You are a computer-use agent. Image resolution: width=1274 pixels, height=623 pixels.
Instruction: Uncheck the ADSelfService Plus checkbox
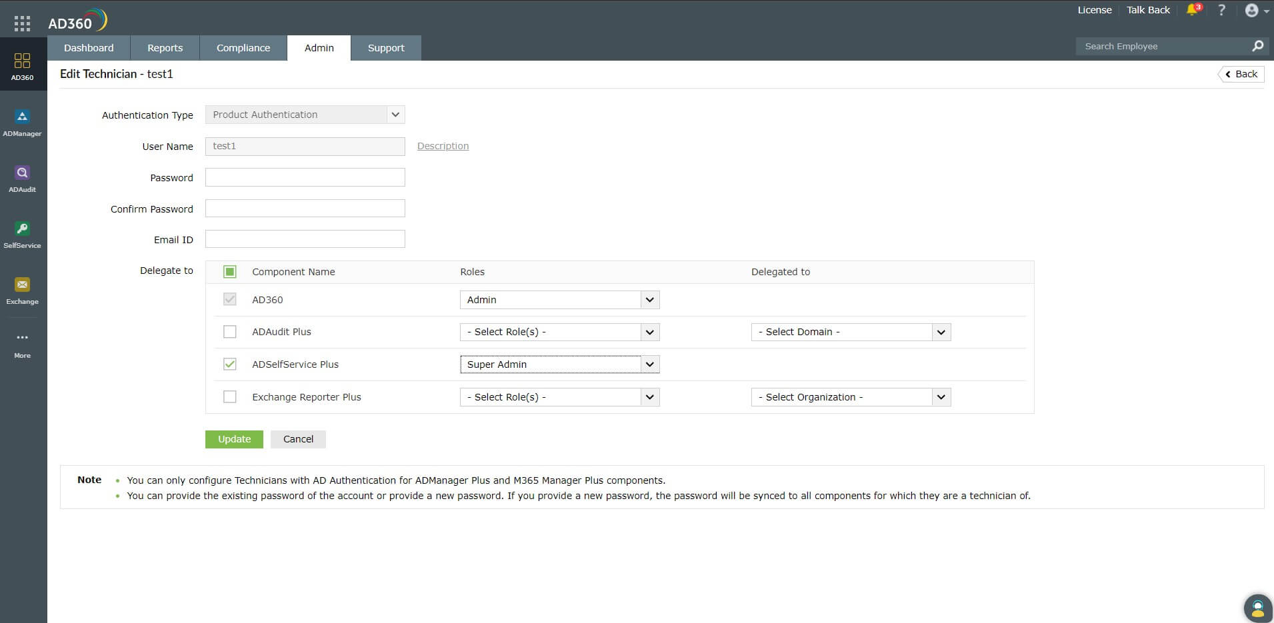[230, 364]
